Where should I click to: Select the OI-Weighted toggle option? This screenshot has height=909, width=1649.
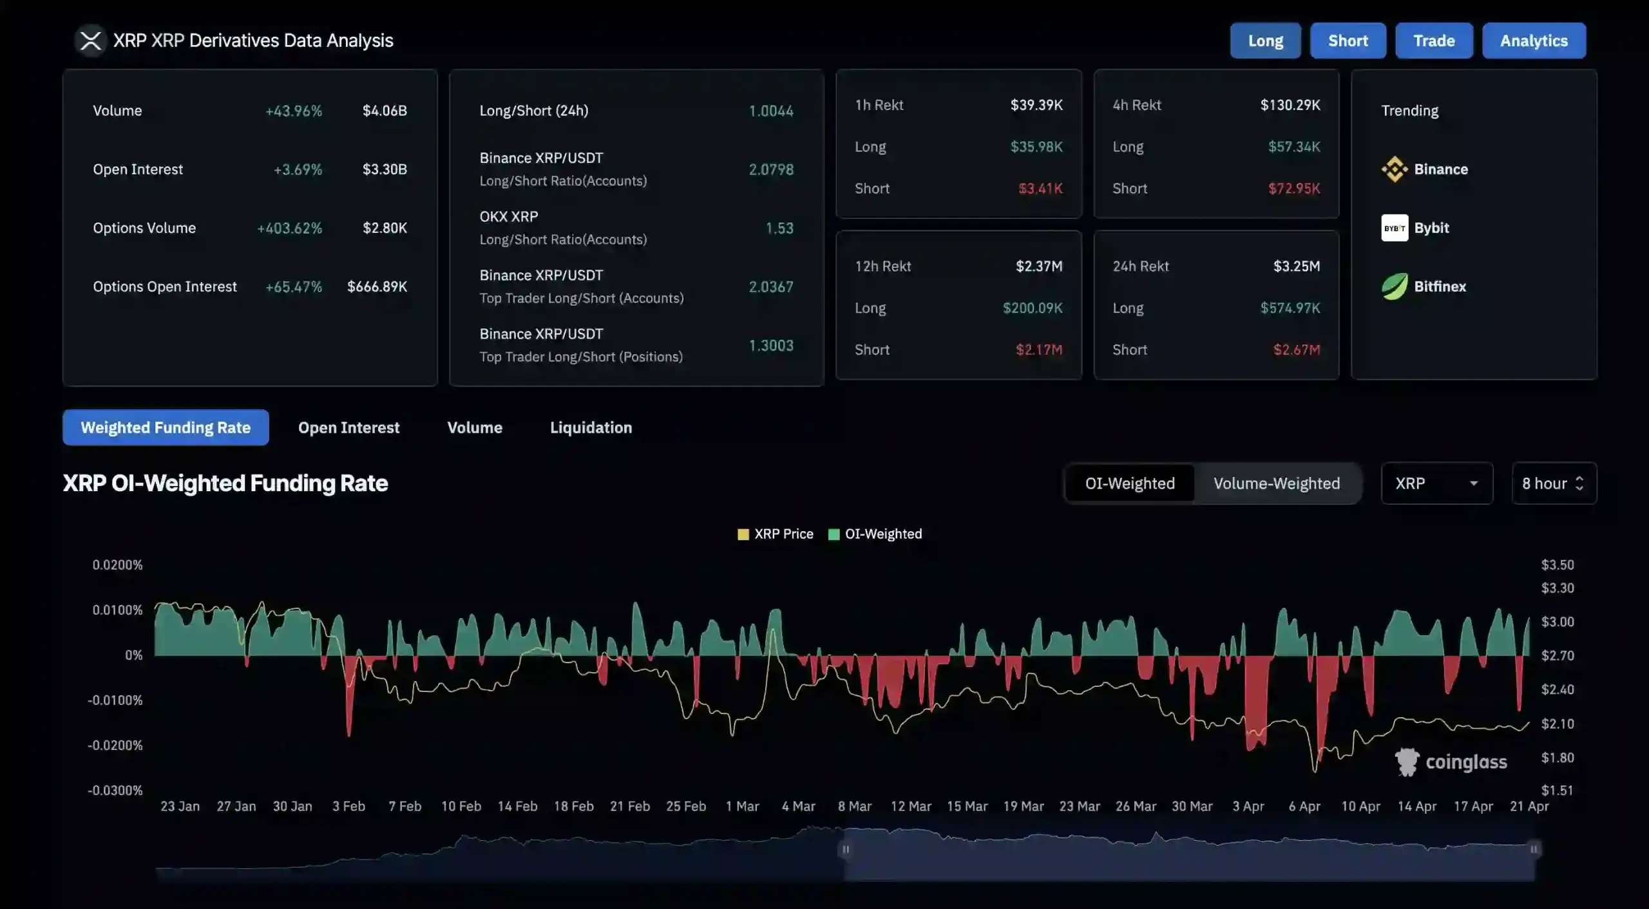click(x=1129, y=483)
